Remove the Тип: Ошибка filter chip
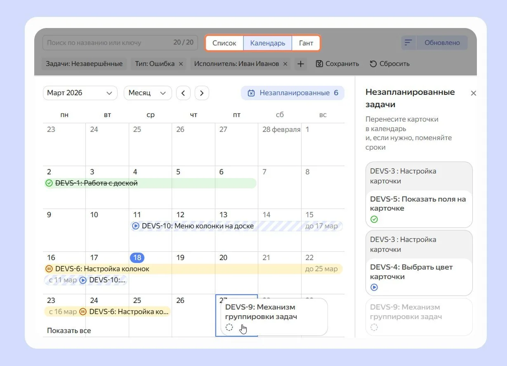 pos(180,64)
